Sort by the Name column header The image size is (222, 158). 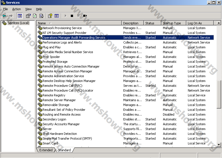[79, 23]
